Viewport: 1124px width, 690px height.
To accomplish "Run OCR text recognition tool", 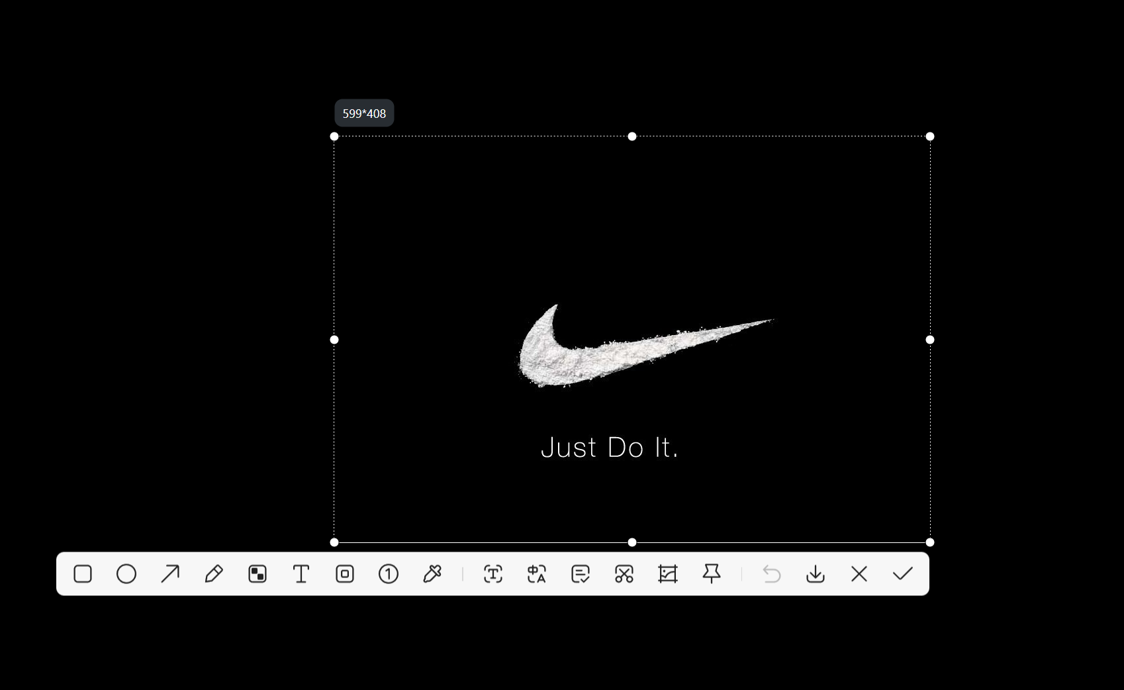I will pyautogui.click(x=493, y=573).
